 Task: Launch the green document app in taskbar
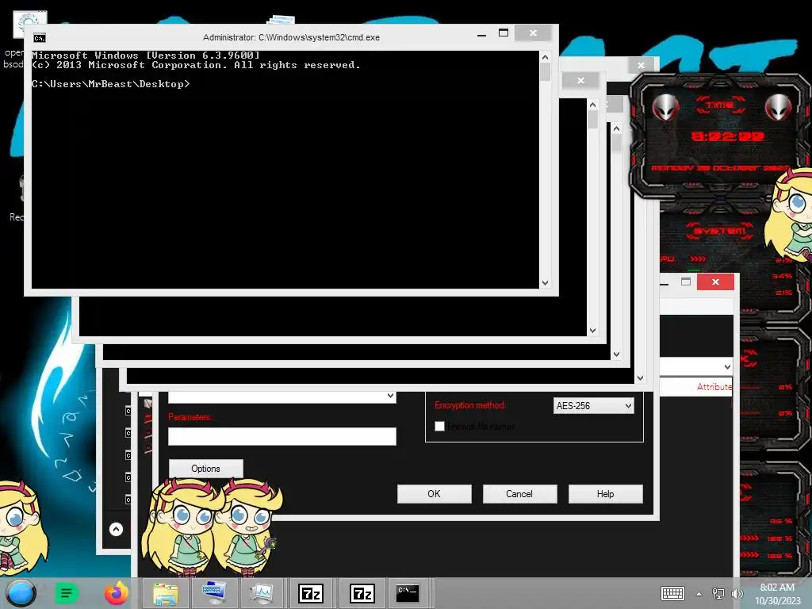click(x=66, y=593)
